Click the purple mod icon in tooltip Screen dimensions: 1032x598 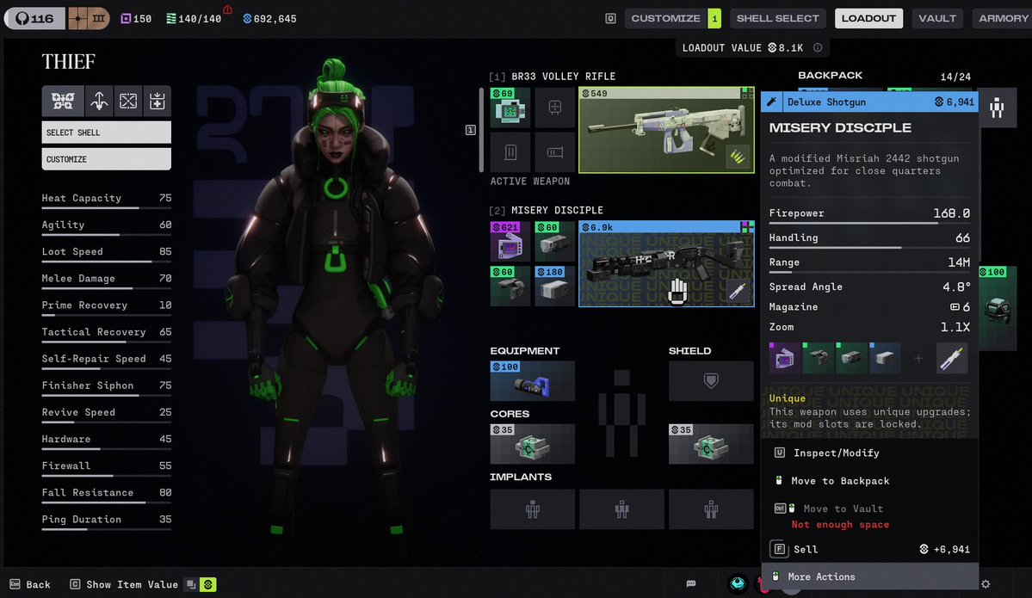coord(784,359)
